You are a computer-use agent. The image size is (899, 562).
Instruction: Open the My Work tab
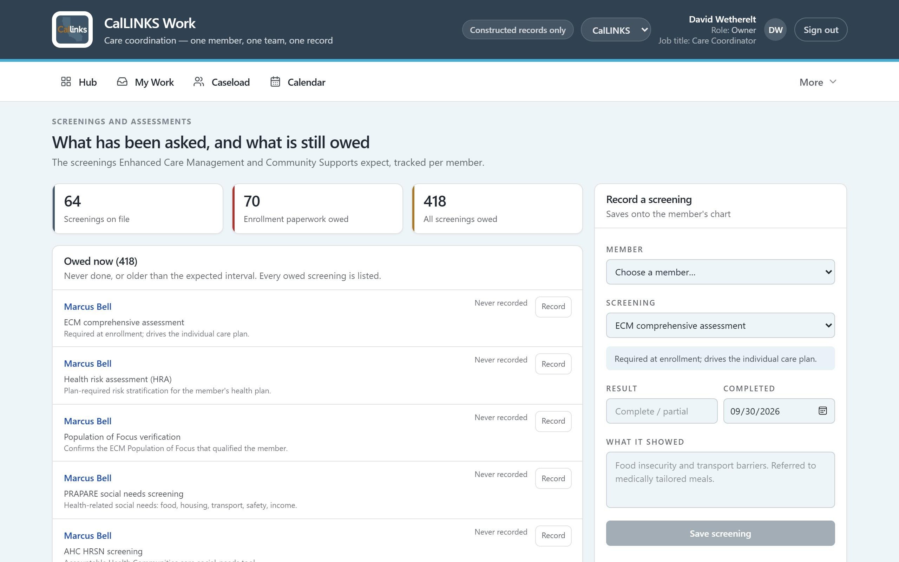[x=145, y=82]
